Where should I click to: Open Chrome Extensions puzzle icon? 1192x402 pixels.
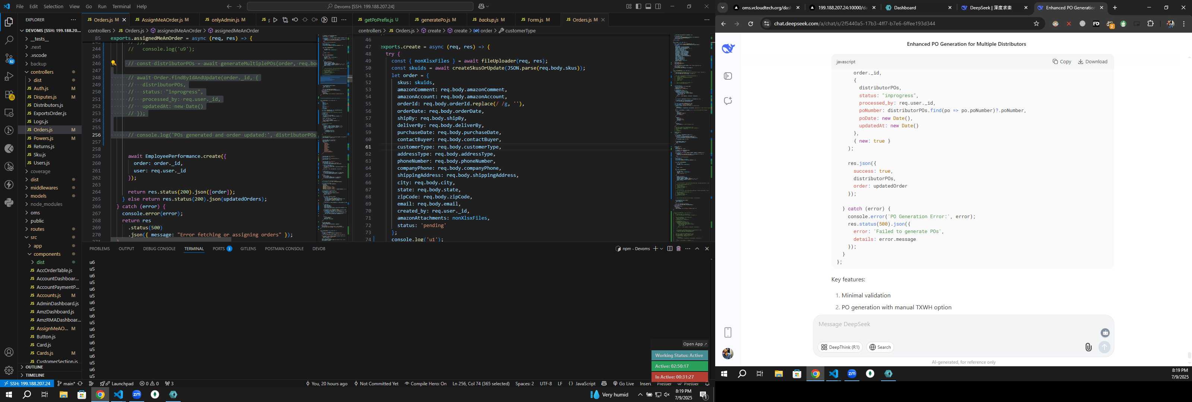pyautogui.click(x=1150, y=23)
